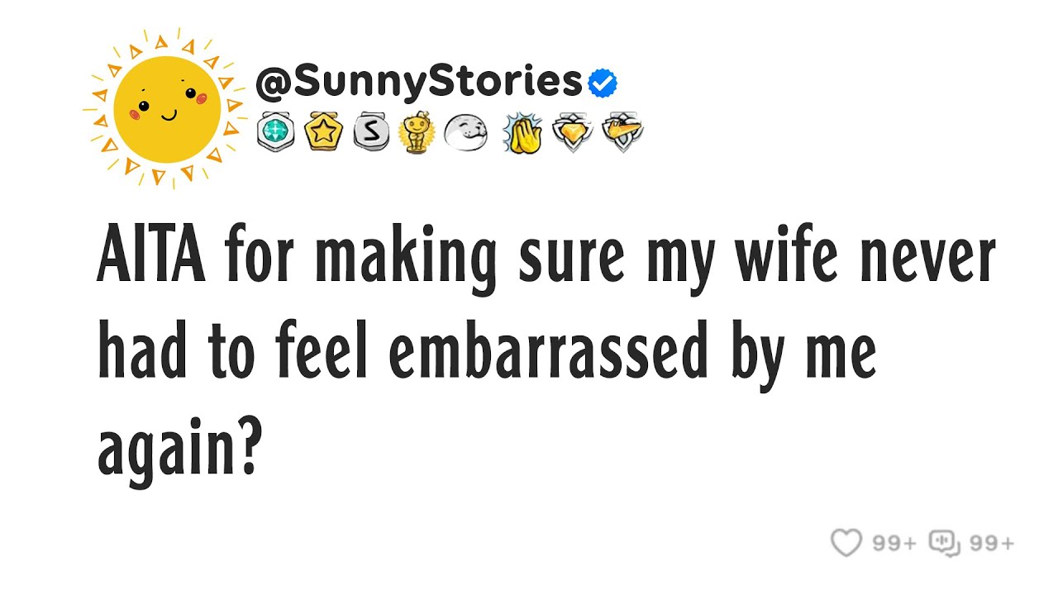Image resolution: width=1058 pixels, height=595 pixels.
Task: Like the post with the heart icon
Action: click(x=846, y=543)
